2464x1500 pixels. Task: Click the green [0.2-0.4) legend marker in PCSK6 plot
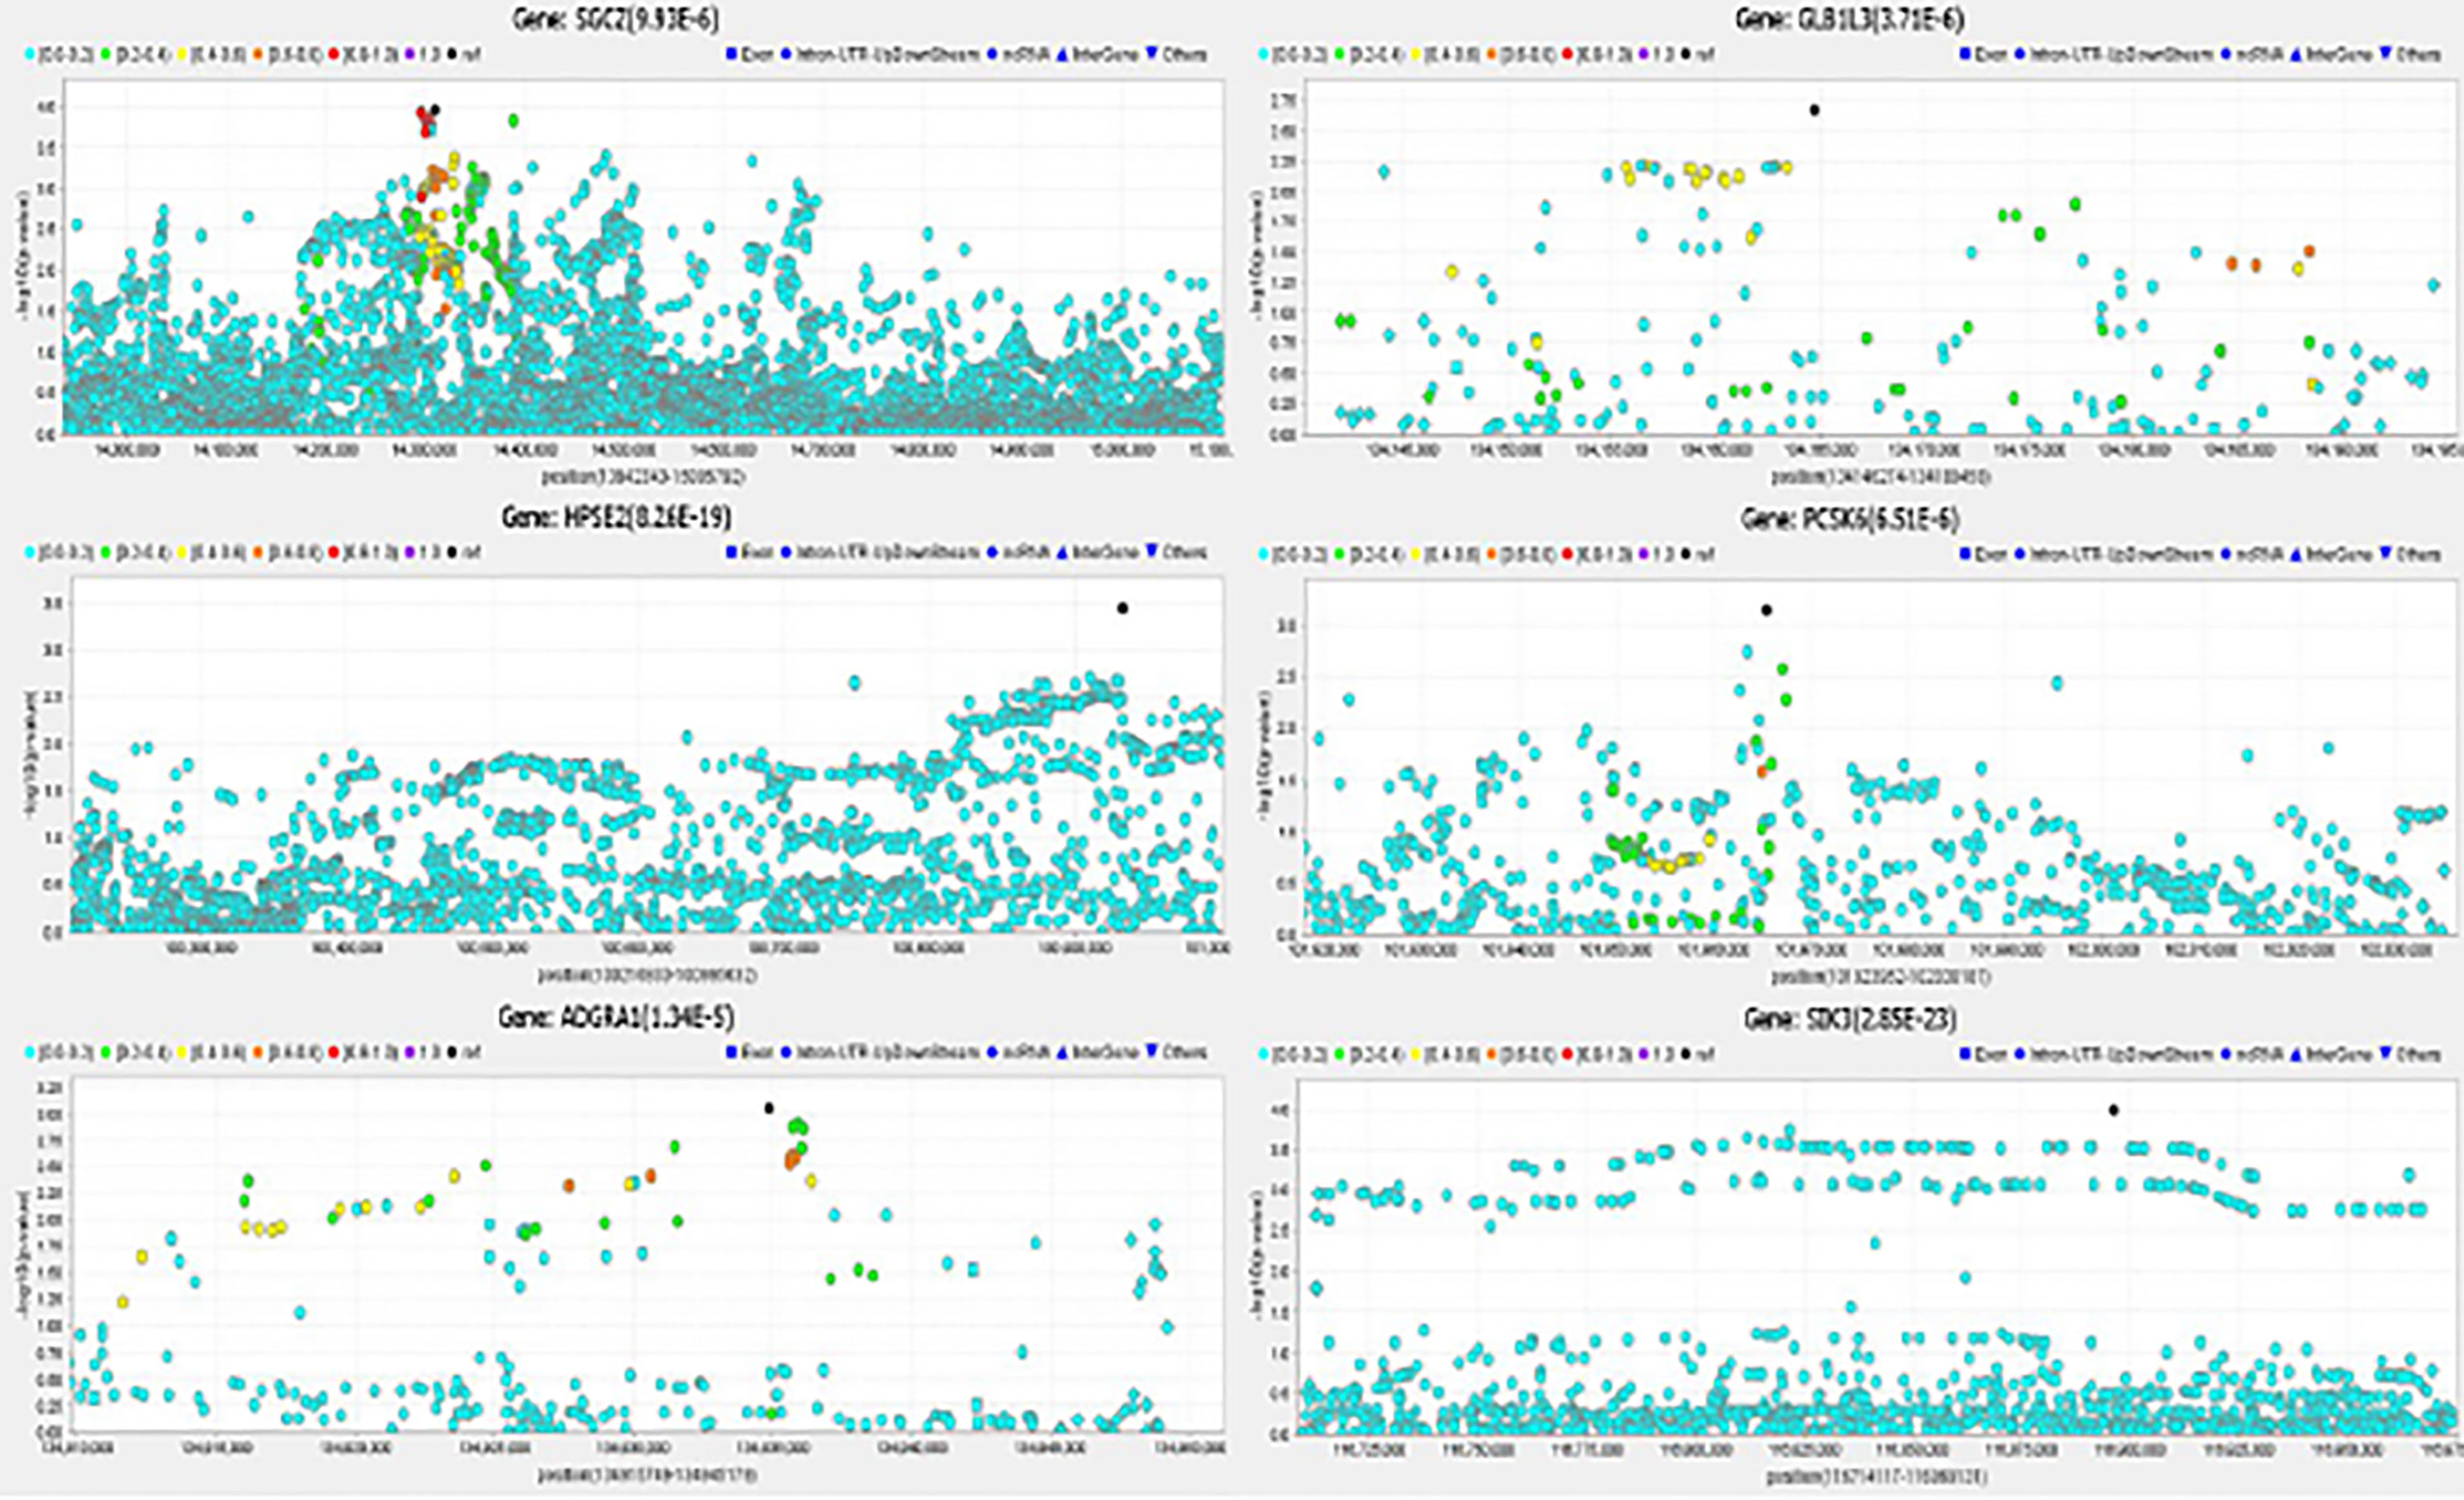click(x=1339, y=552)
